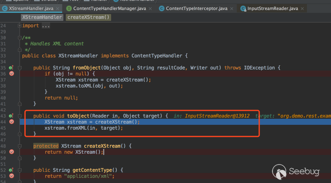Fold the createXStream method at line 48
The image size is (331, 183).
(x=20, y=146)
